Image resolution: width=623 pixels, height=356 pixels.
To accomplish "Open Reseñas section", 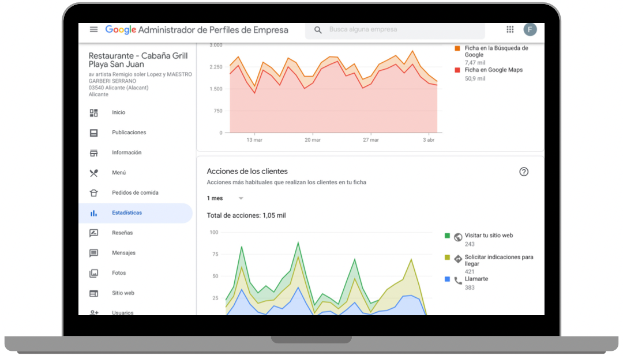I will [x=122, y=233].
